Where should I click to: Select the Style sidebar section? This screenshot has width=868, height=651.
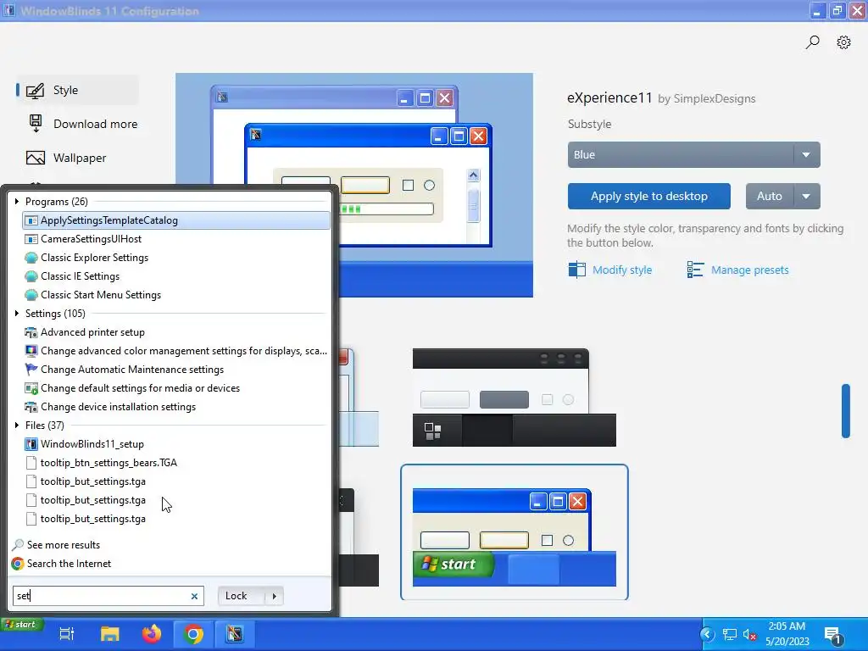click(77, 90)
